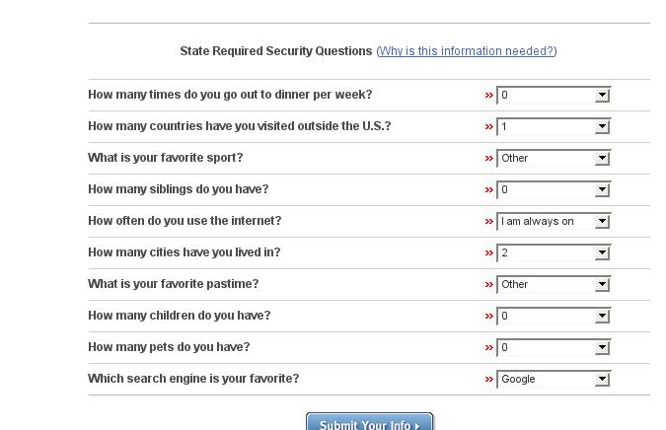The height and width of the screenshot is (430, 666).
Task: Click the red arrow beside search engine question
Action: (489, 380)
